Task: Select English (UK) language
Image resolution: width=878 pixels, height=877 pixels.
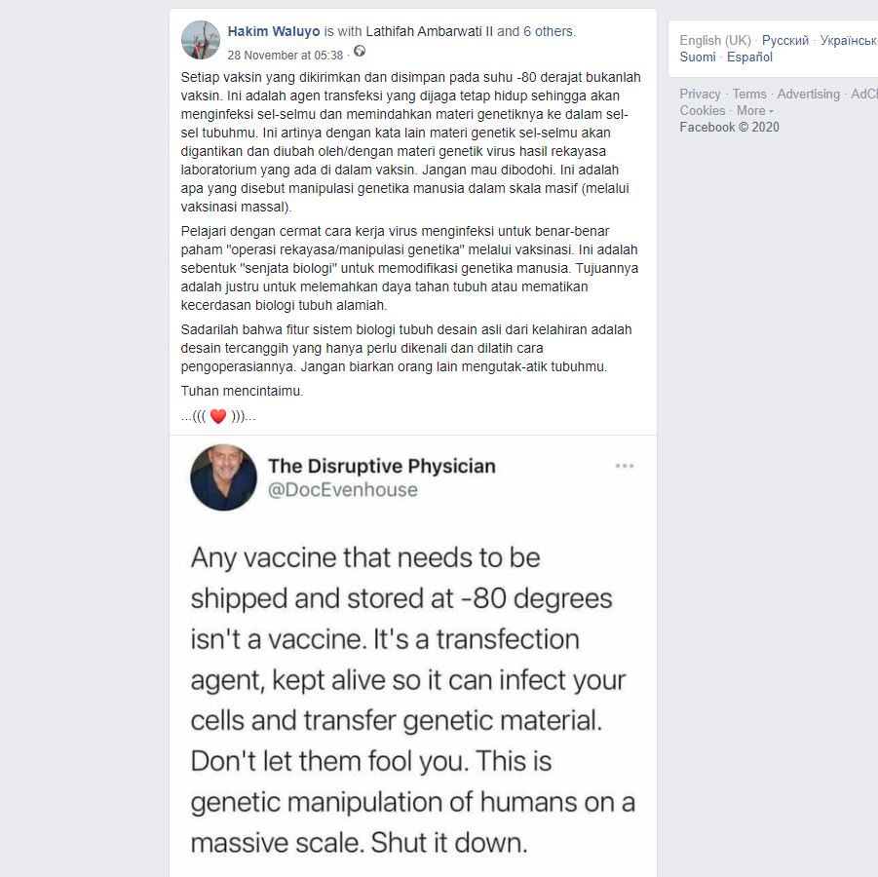Action: 715,40
